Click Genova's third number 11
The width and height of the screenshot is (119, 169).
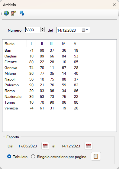click(x=52, y=68)
